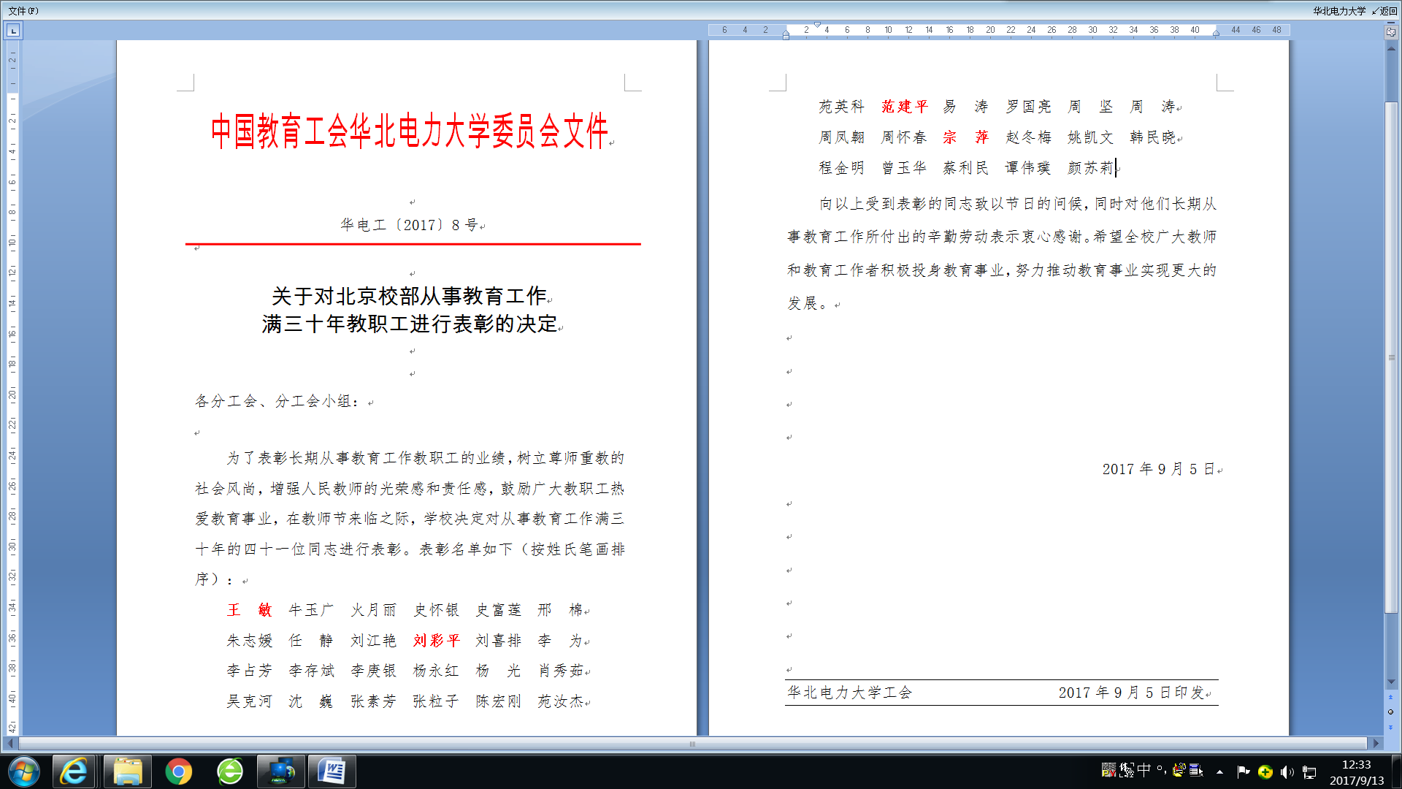Screen dimensions: 1402x789
Task: Click the Select Browse Object round button
Action: pos(1391,712)
